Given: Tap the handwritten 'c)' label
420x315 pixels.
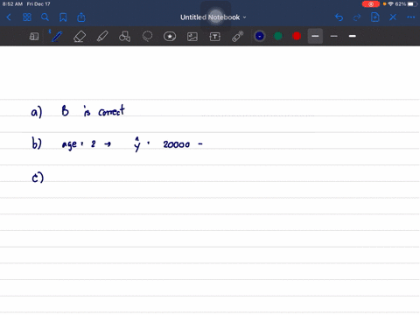Looking at the screenshot, I should 38,178.
